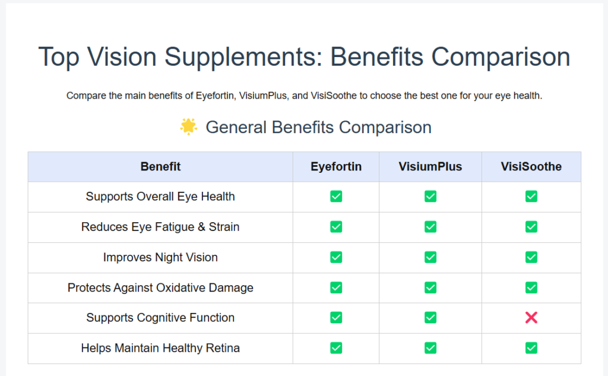Screen dimensions: 608x376
Task: Click VisiumPlus checkmark for Improves Night Vision
Action: click(430, 257)
